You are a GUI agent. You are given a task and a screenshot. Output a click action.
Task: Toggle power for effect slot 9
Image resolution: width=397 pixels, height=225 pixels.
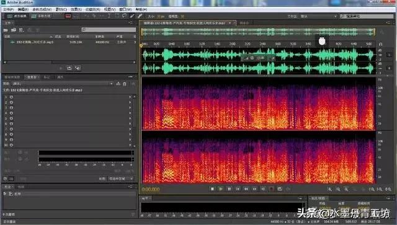[11, 139]
